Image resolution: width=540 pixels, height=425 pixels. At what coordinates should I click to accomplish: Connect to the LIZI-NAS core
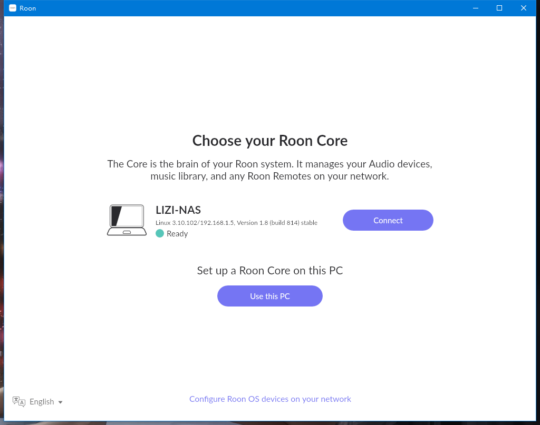tap(388, 220)
